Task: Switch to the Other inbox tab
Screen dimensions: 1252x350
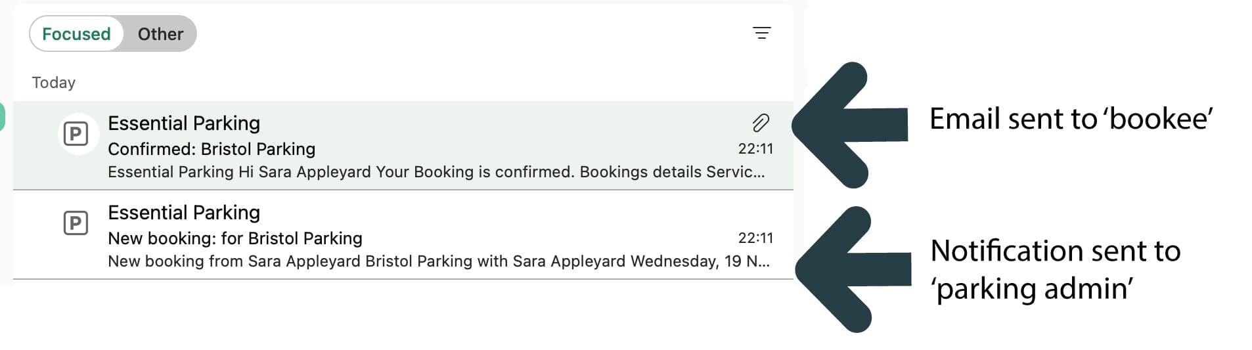Action: pos(160,34)
